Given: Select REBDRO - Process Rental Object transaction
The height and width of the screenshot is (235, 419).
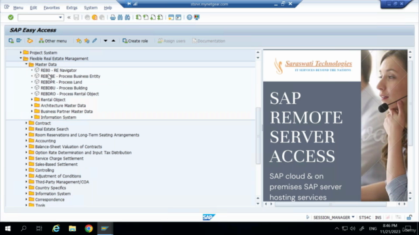Looking at the screenshot, I should pyautogui.click(x=70, y=94).
